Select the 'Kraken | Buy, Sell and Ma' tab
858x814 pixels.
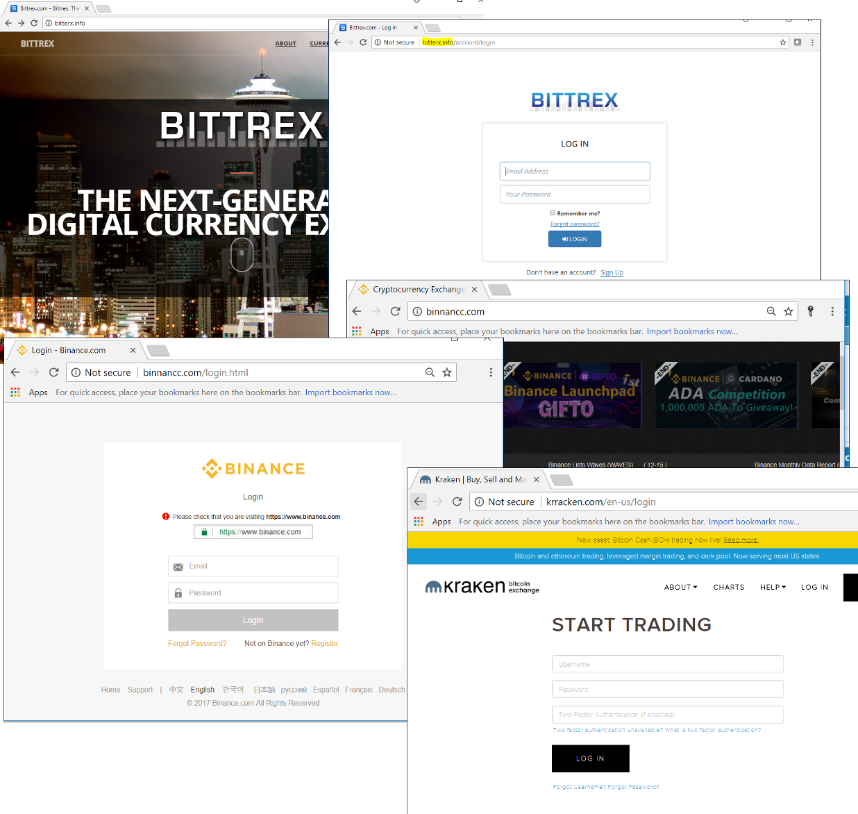(x=479, y=479)
